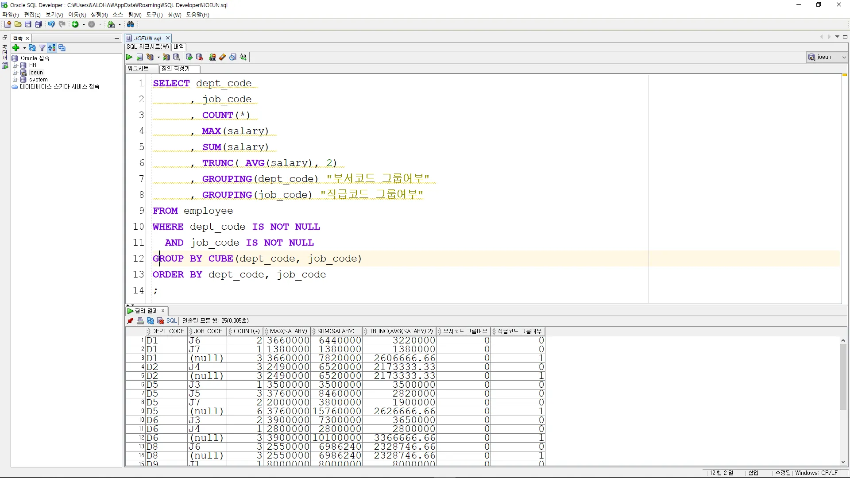Click the SQL History clock icon
Screen dimensions: 850x478
pyautogui.click(x=233, y=57)
